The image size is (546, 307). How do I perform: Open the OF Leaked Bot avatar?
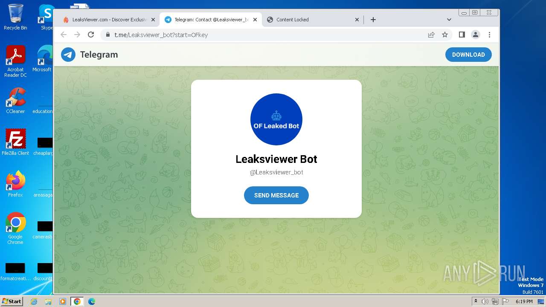coord(276,119)
